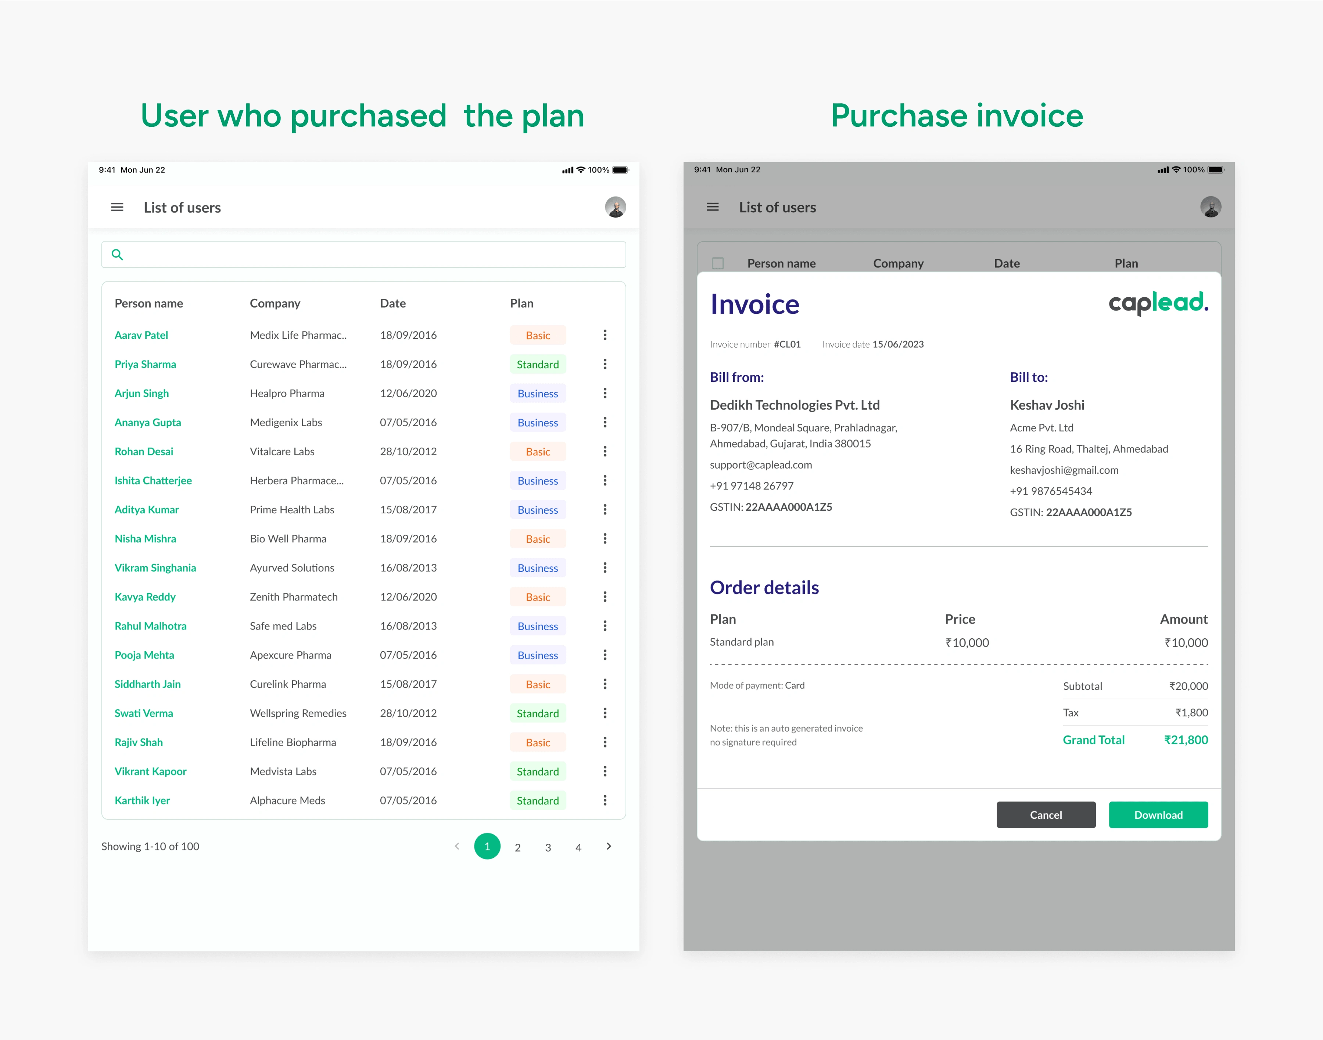Click Grand Total amount ₹21,800
1323x1040 pixels.
[x=1186, y=740]
